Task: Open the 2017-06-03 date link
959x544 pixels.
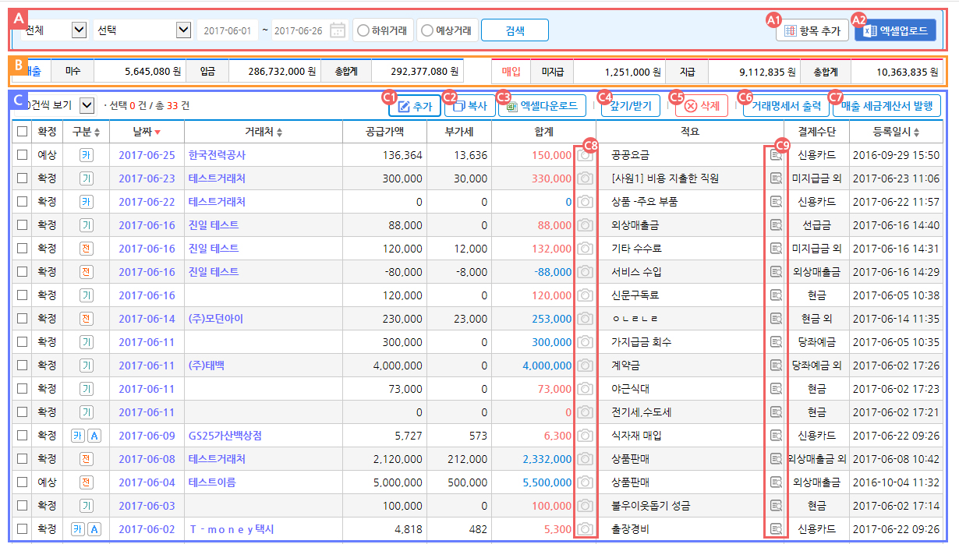Action: point(147,506)
